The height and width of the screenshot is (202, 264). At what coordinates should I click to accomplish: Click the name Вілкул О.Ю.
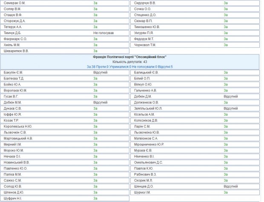[x=143, y=85]
